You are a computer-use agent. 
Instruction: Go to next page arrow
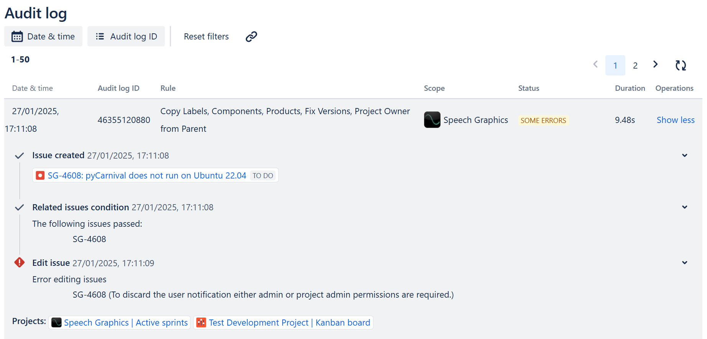coord(656,64)
